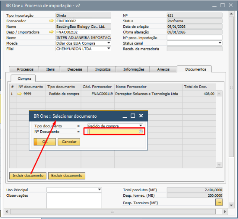This screenshot has width=238, height=219.
Task: Open Fornecedor link arrow icon
Action: tap(52, 21)
